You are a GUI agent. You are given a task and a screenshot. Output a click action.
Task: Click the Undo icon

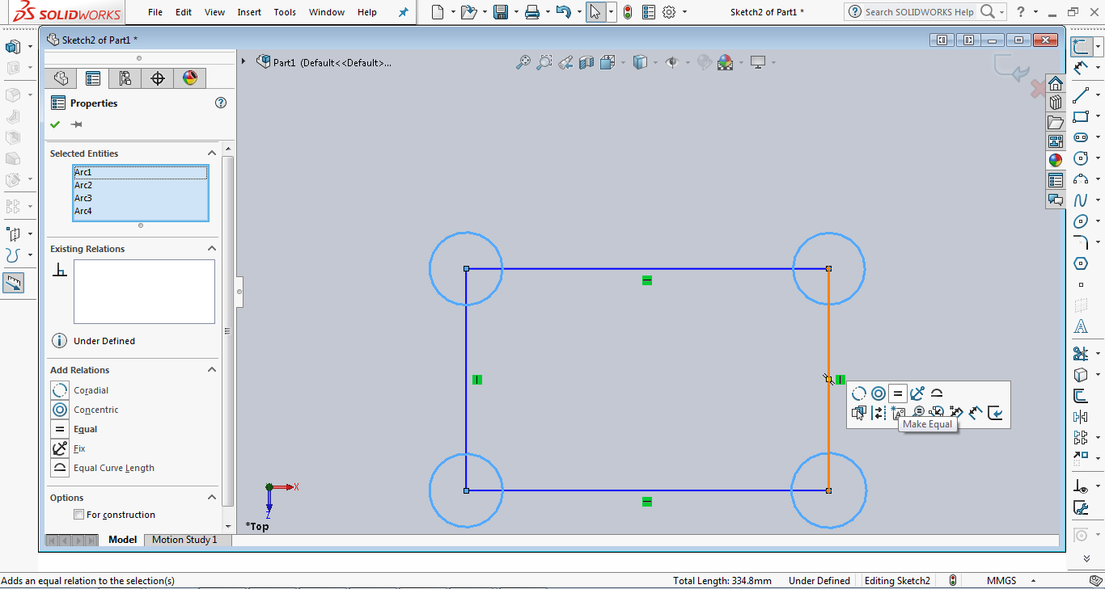coord(564,12)
